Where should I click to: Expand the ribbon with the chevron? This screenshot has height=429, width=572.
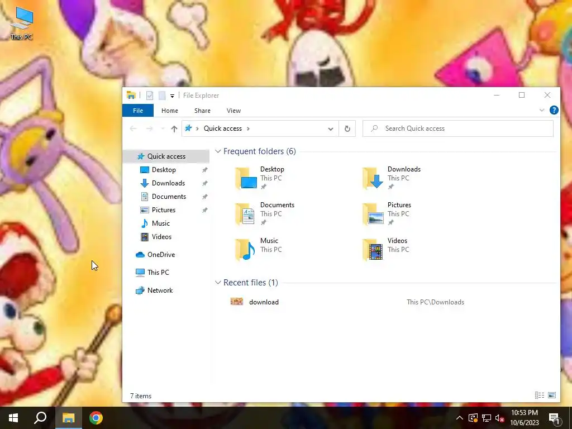click(x=542, y=110)
